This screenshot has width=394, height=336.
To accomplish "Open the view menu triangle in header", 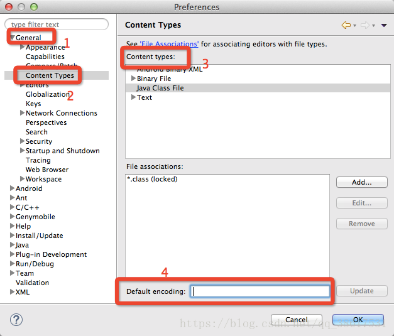I will (384, 25).
